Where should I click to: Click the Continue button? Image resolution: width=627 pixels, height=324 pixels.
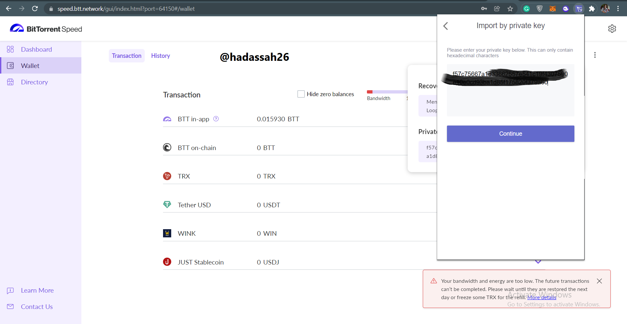[x=510, y=134]
